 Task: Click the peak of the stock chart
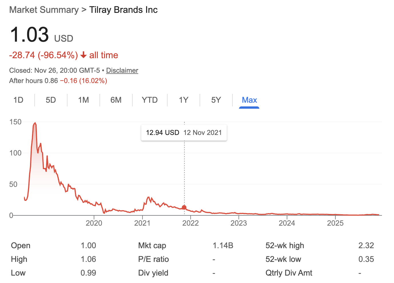coord(35,123)
